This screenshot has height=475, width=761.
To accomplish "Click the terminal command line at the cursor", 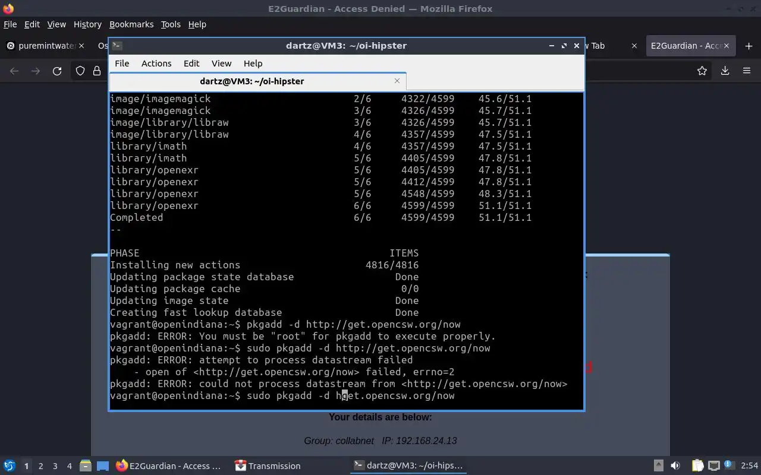I will coord(344,395).
